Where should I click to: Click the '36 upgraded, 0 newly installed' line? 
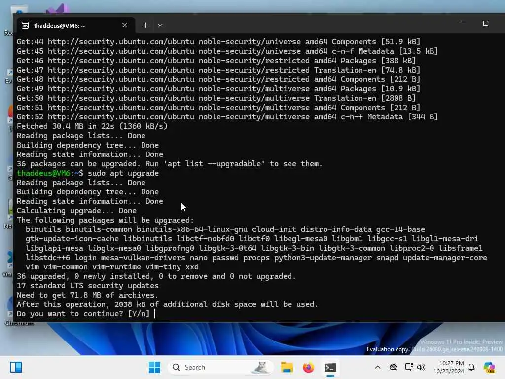coord(156,276)
